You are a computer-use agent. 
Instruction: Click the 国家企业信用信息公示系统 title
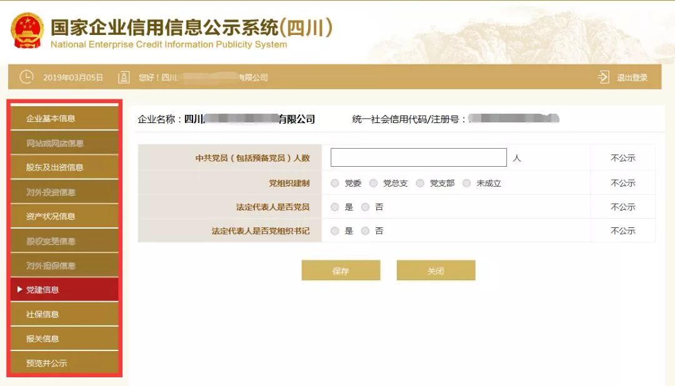tap(192, 27)
